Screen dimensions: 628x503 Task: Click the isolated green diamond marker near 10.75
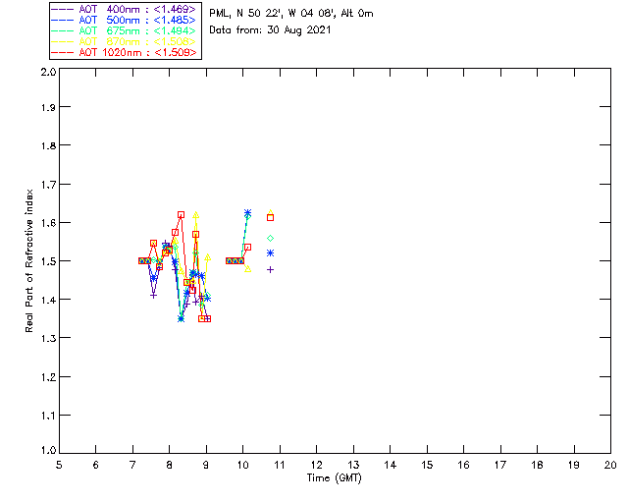point(271,239)
